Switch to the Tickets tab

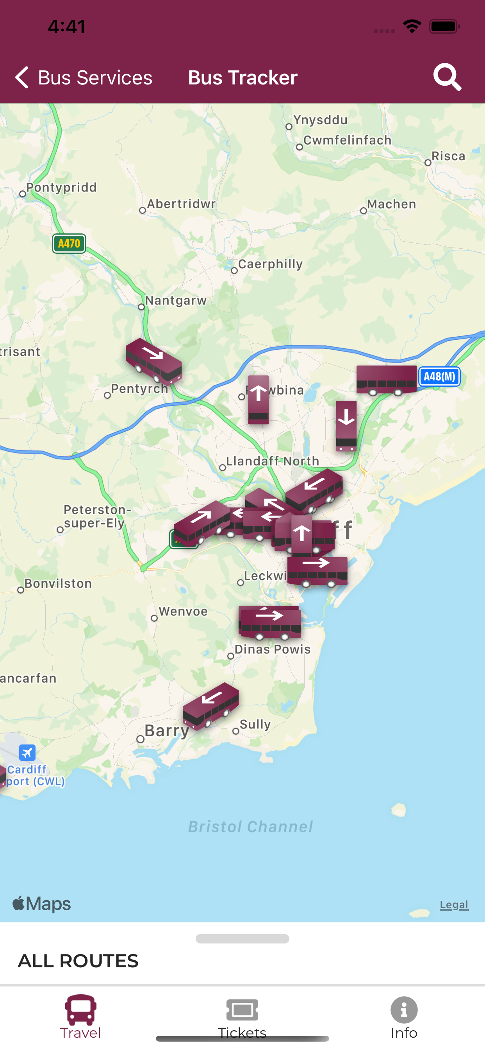tap(242, 1017)
